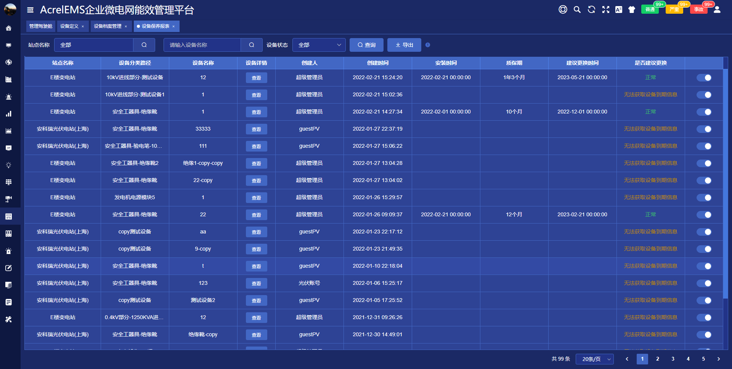This screenshot has height=369, width=732.
Task: Open the wrench tools icon at sidebar bottom
Action: [x=8, y=319]
